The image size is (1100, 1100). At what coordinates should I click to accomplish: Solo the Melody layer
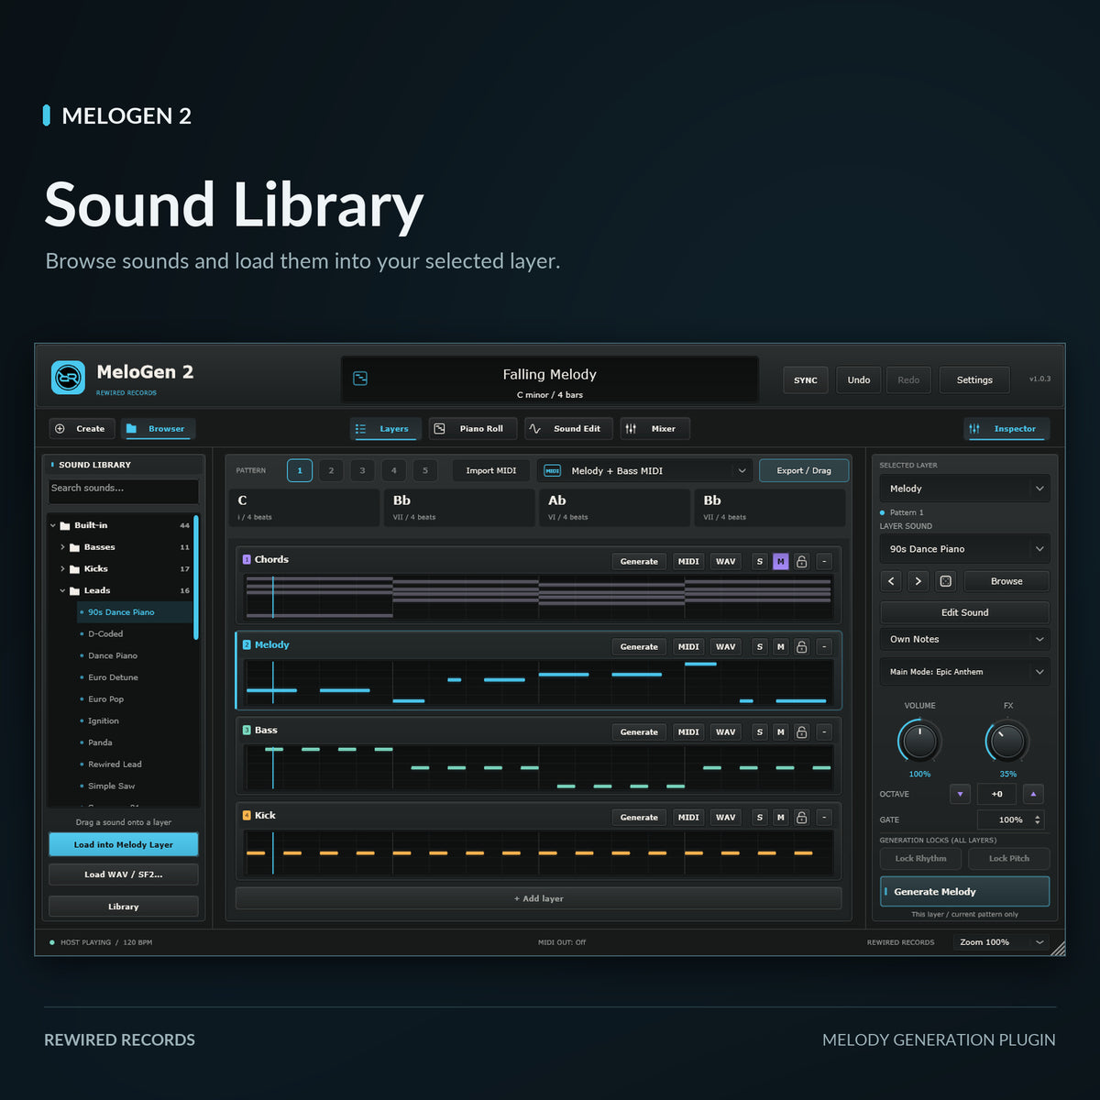pyautogui.click(x=759, y=646)
